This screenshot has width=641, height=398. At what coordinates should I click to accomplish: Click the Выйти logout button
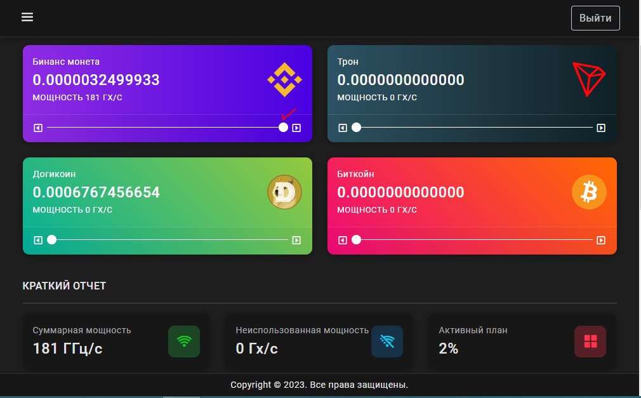click(x=595, y=18)
